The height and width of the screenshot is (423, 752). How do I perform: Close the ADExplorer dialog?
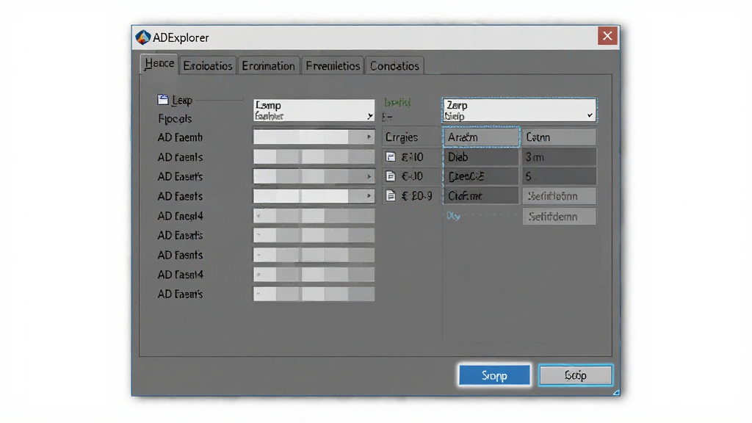pyautogui.click(x=607, y=36)
